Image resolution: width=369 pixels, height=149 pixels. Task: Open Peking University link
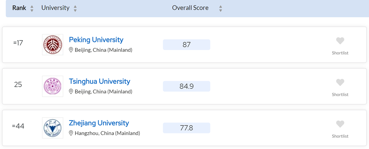(x=96, y=40)
